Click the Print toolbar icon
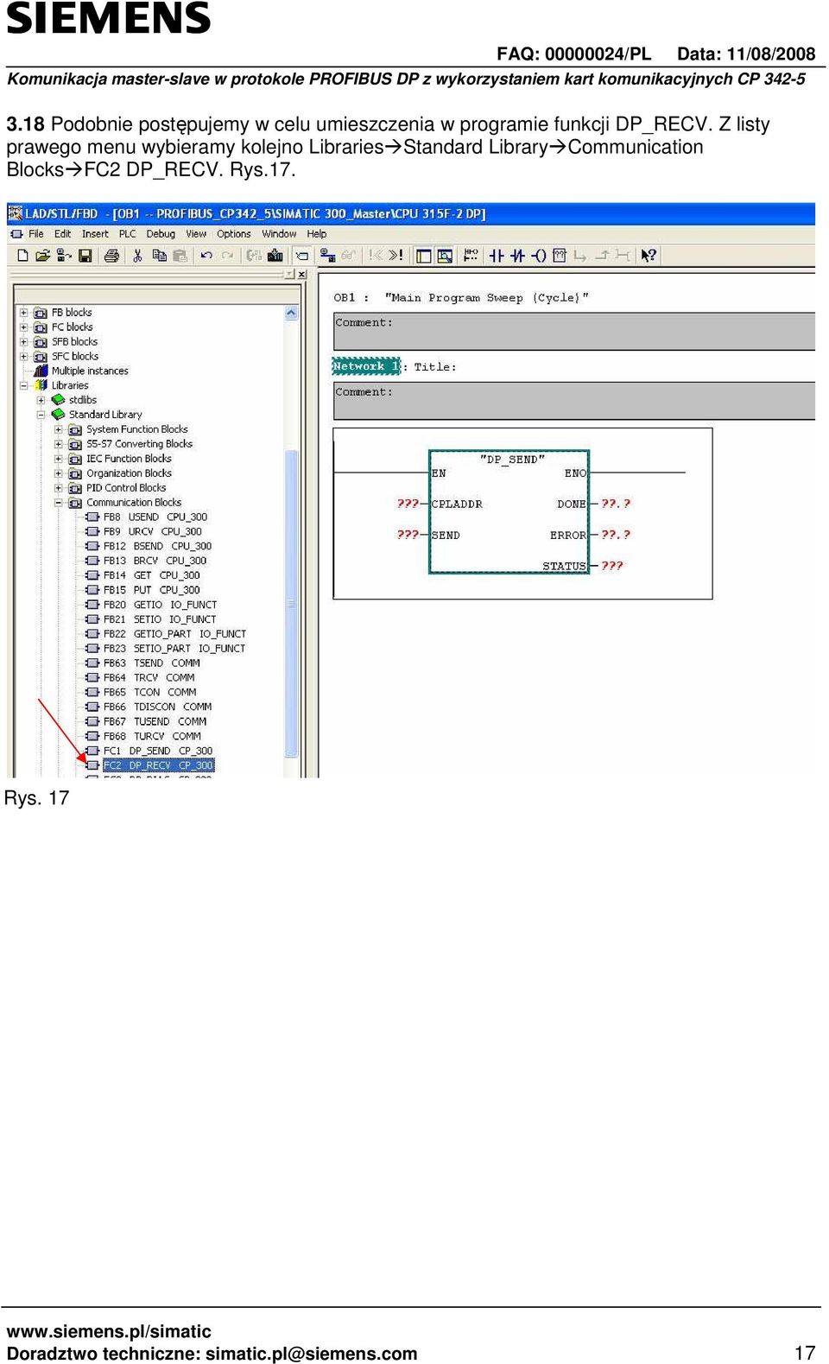 [111, 255]
